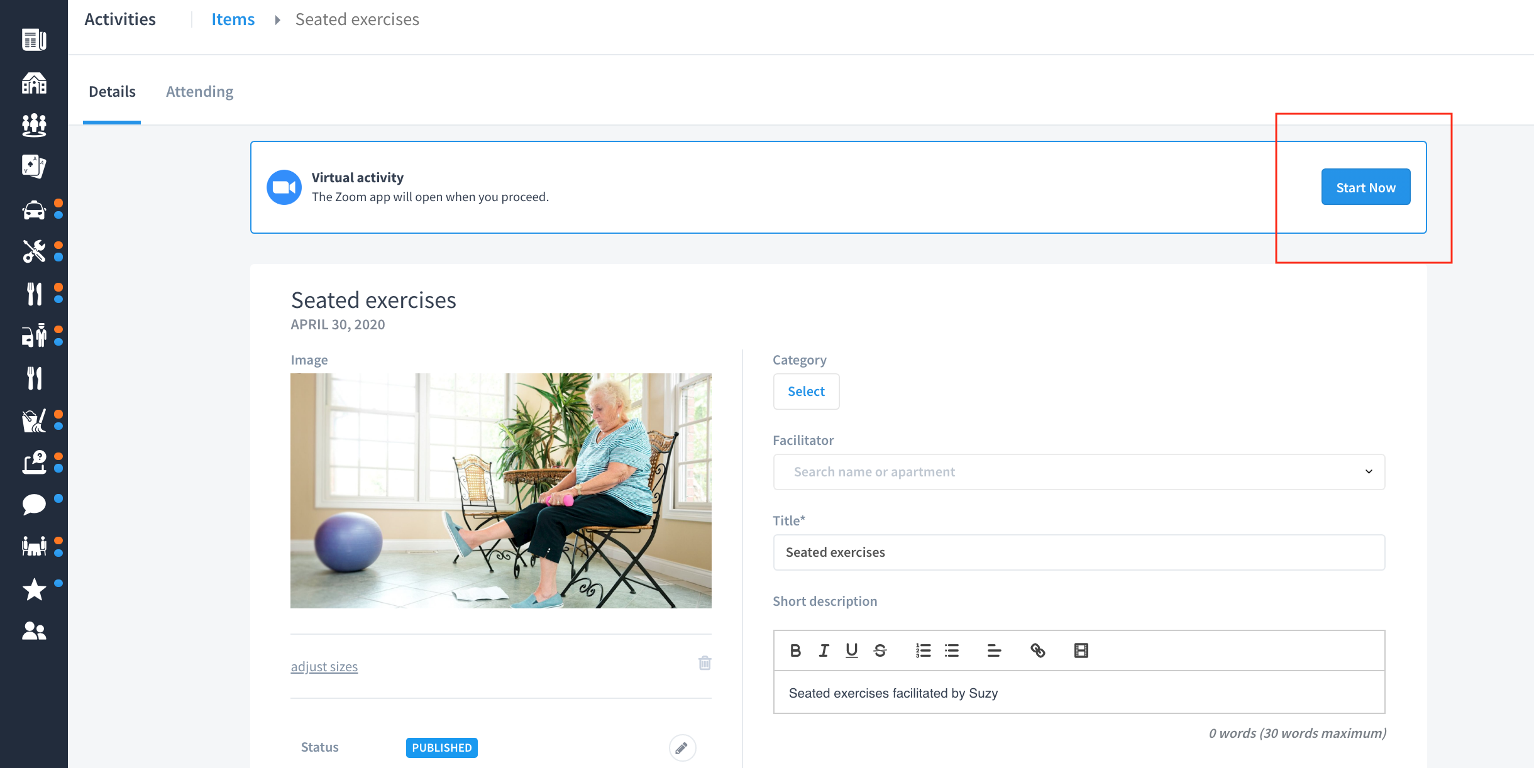Apply underline formatting in description editor
The height and width of the screenshot is (768, 1534).
click(x=852, y=650)
